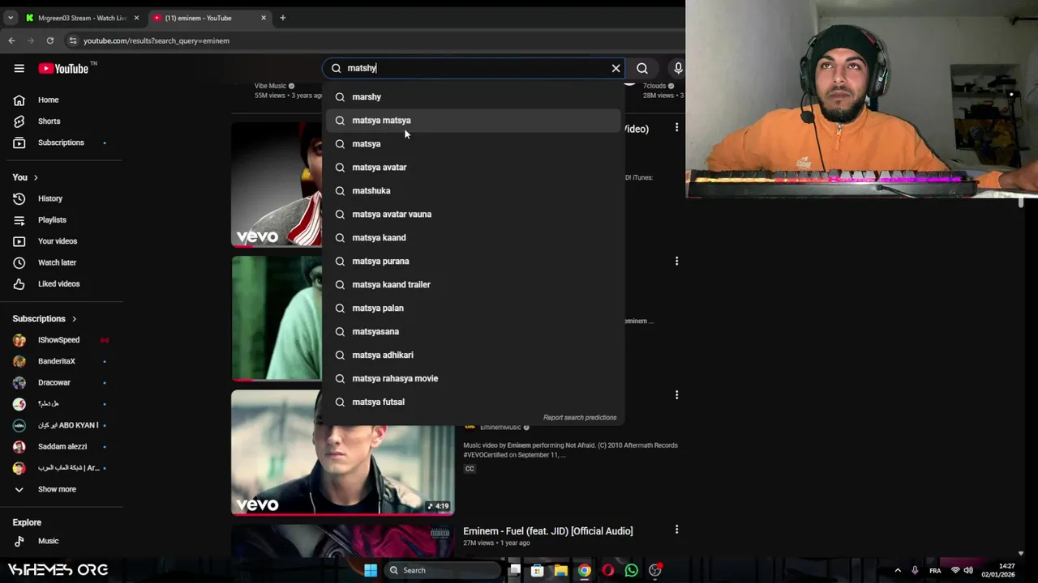1038x583 pixels.
Task: Open the Eminem Fuel video title
Action: 548,531
